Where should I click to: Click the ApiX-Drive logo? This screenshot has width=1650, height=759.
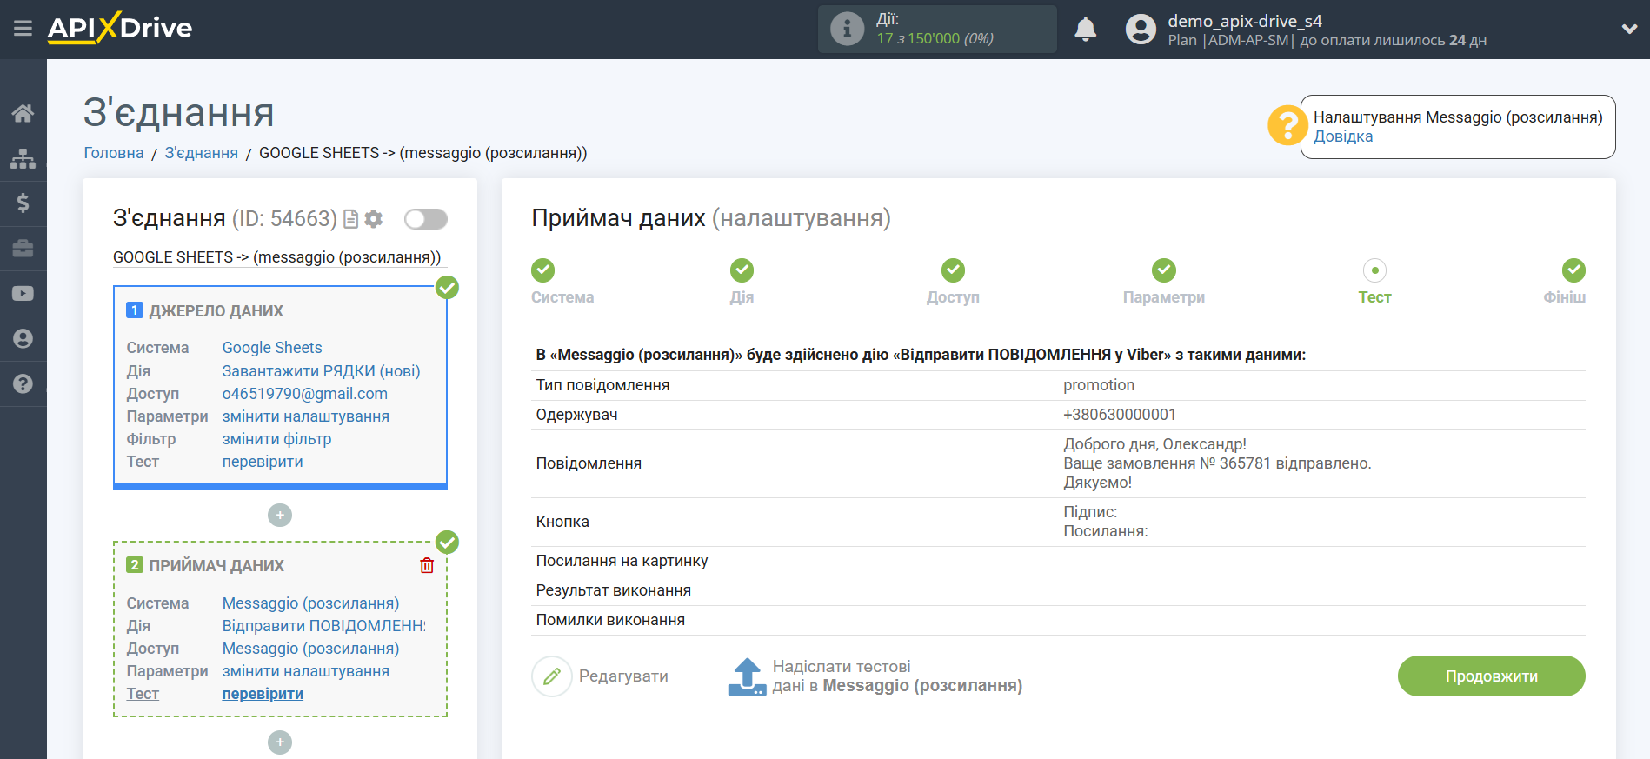click(x=120, y=28)
